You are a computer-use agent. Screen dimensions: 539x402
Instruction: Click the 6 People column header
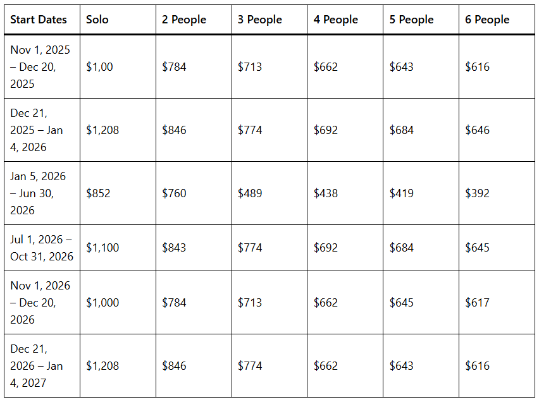[487, 20]
